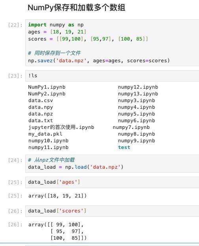Click the line 'ages = [18, 19, 21]'
The width and height of the screenshot is (199, 246).
57,32
